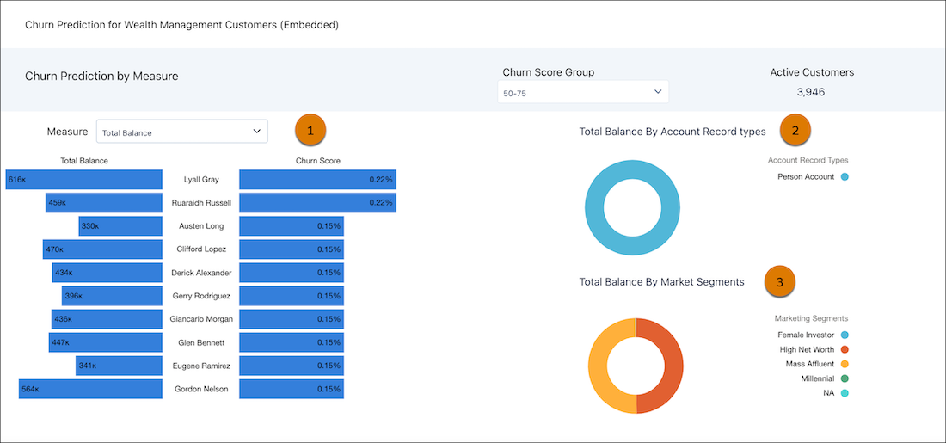Viewport: 946px width, 443px height.
Task: Select Ruaraidh Russell's 459k balance bar
Action: coord(104,203)
